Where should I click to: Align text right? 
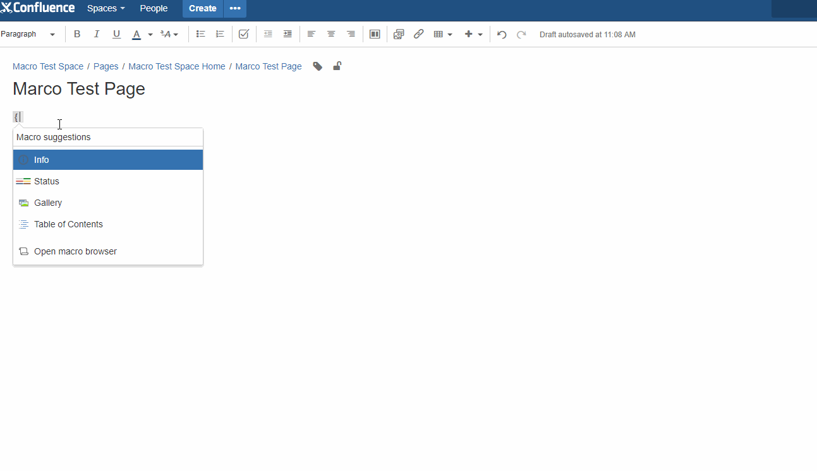tap(351, 34)
